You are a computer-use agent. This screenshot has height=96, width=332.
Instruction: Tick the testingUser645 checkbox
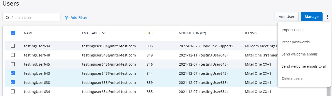[13, 64]
